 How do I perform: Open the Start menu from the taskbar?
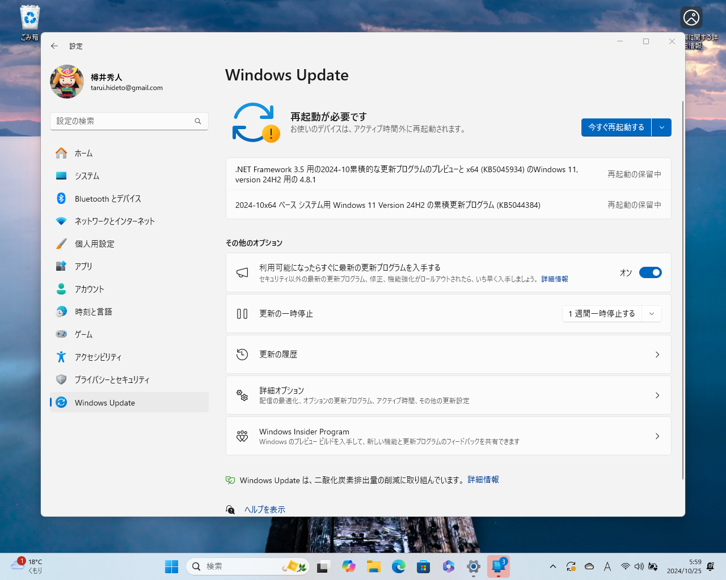(171, 566)
